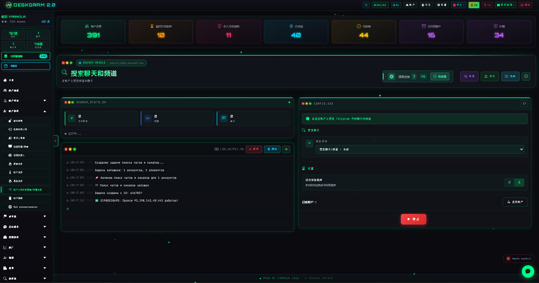
Task: Click the trash can account cleanup item
Action: (26, 198)
